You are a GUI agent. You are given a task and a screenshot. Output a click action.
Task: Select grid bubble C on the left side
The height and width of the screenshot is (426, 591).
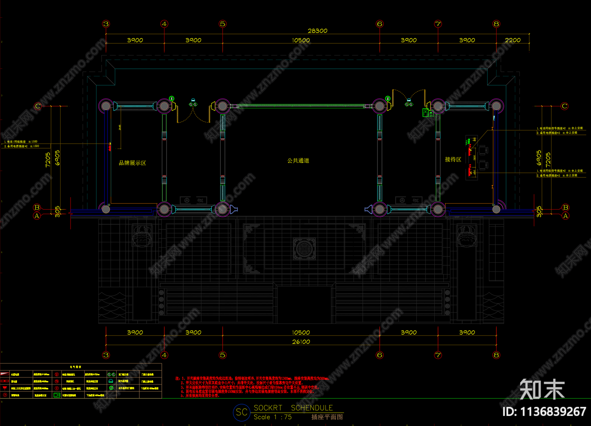click(38, 106)
